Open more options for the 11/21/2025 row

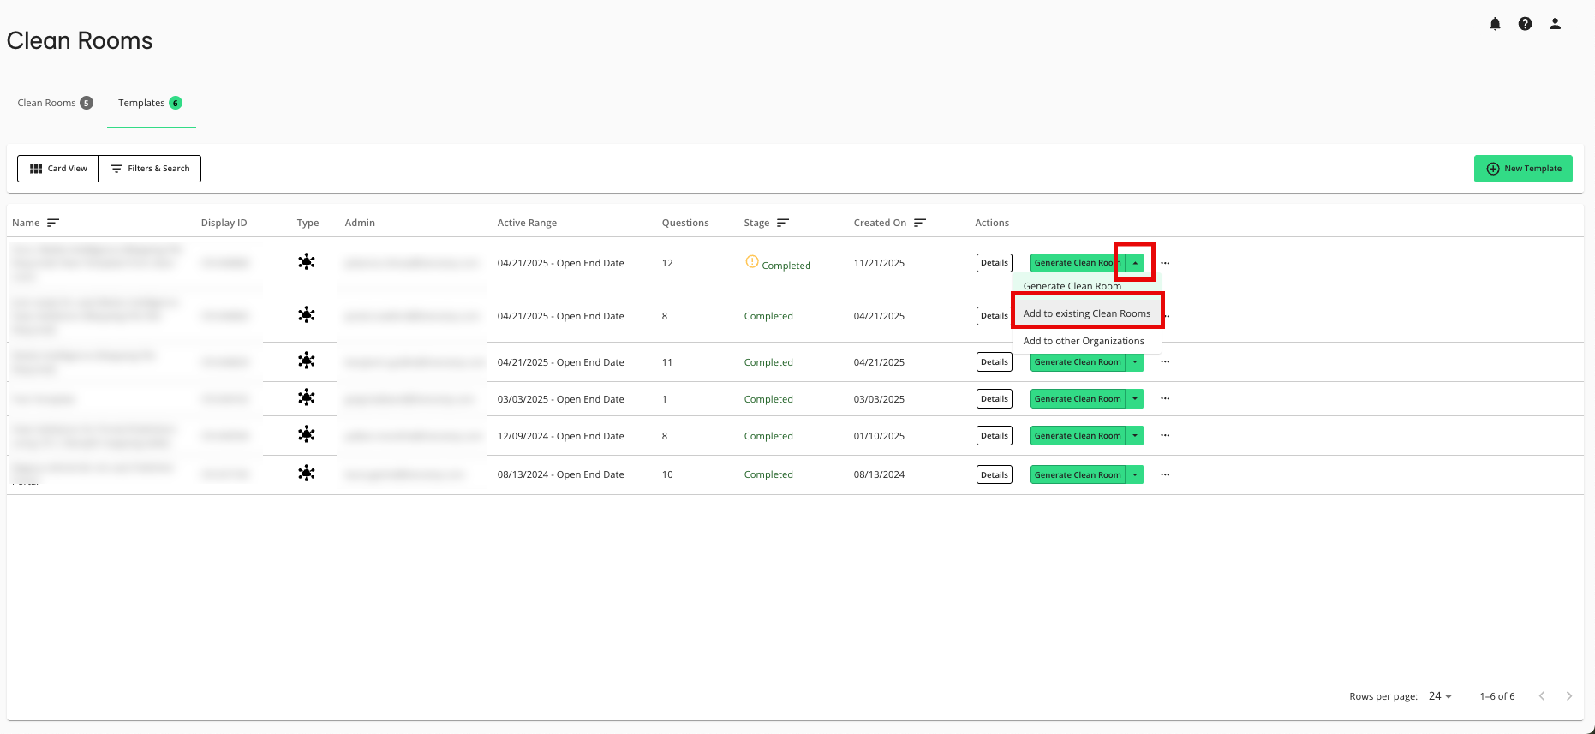(1165, 263)
